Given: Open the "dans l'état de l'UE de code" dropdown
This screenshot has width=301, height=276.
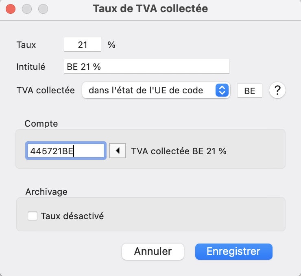Looking at the screenshot, I should pos(156,90).
